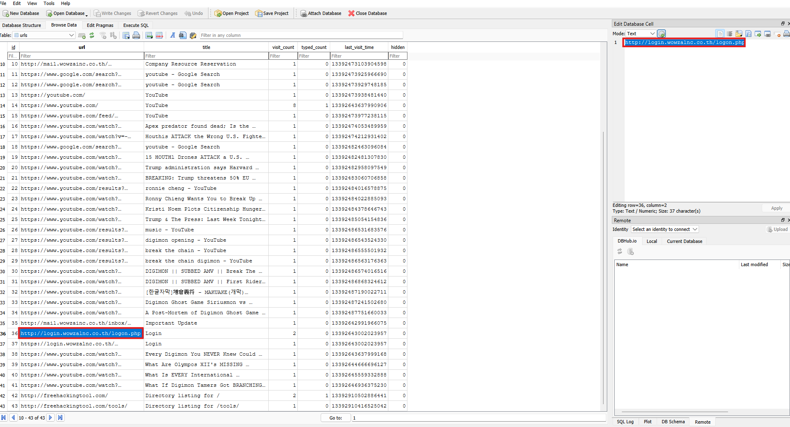
Task: Create a new database via New Database
Action: coord(21,13)
